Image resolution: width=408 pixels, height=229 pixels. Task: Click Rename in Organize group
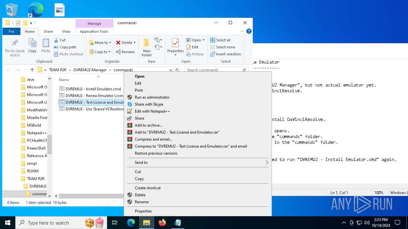point(125,52)
